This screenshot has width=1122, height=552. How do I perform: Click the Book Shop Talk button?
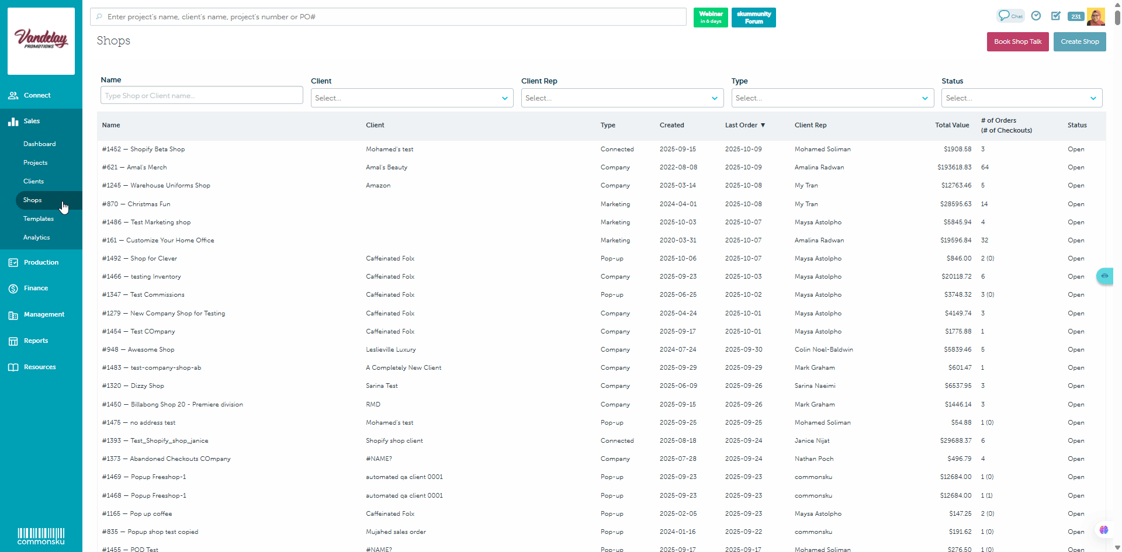[1017, 41]
